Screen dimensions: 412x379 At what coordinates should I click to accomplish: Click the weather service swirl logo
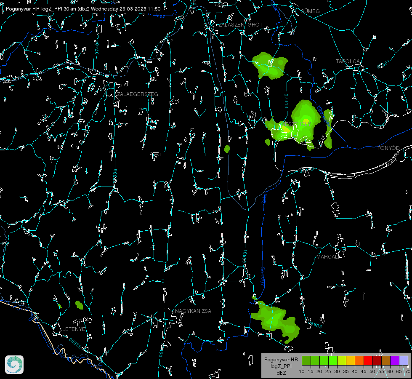(x=14, y=365)
